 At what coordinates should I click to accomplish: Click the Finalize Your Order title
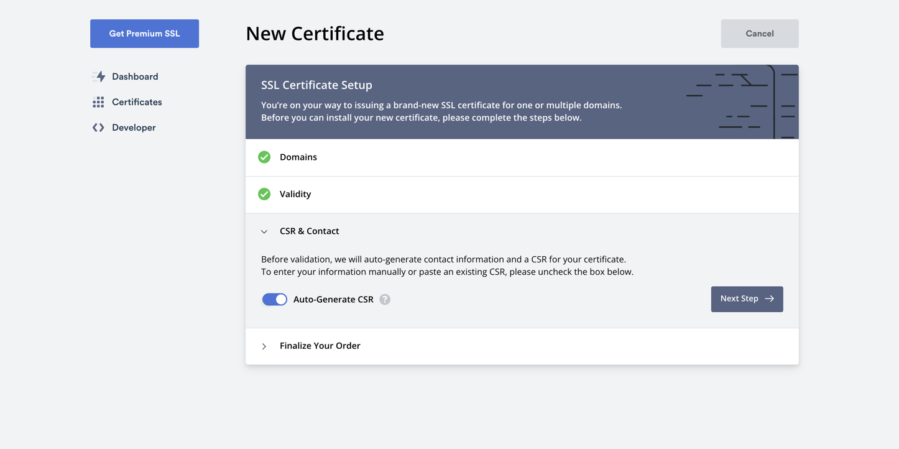[320, 346]
